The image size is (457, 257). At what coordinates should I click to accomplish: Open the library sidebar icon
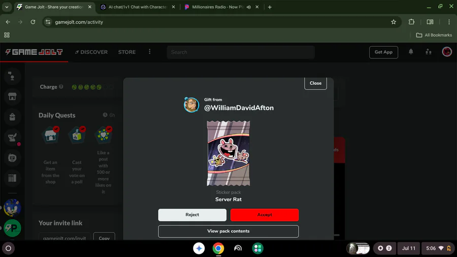[x=12, y=178]
